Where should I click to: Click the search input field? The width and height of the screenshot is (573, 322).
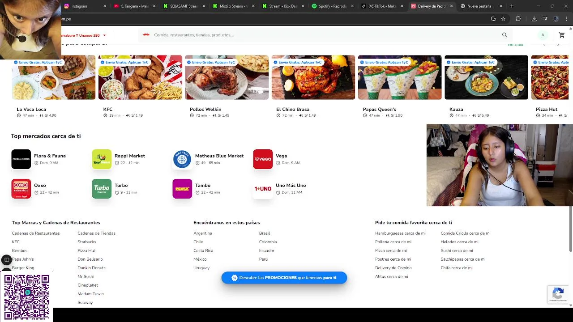point(325,35)
